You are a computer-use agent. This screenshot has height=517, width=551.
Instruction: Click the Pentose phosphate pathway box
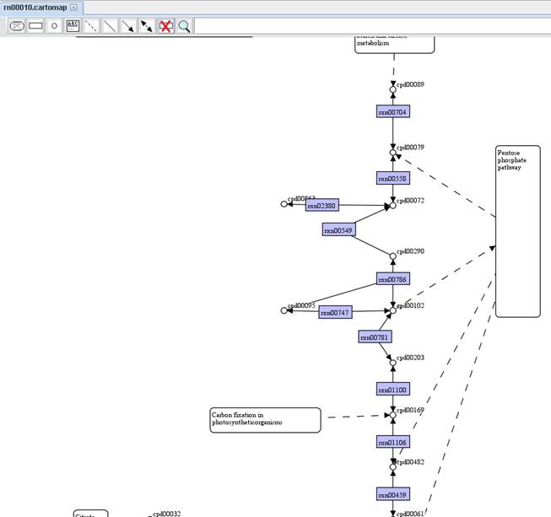point(517,231)
